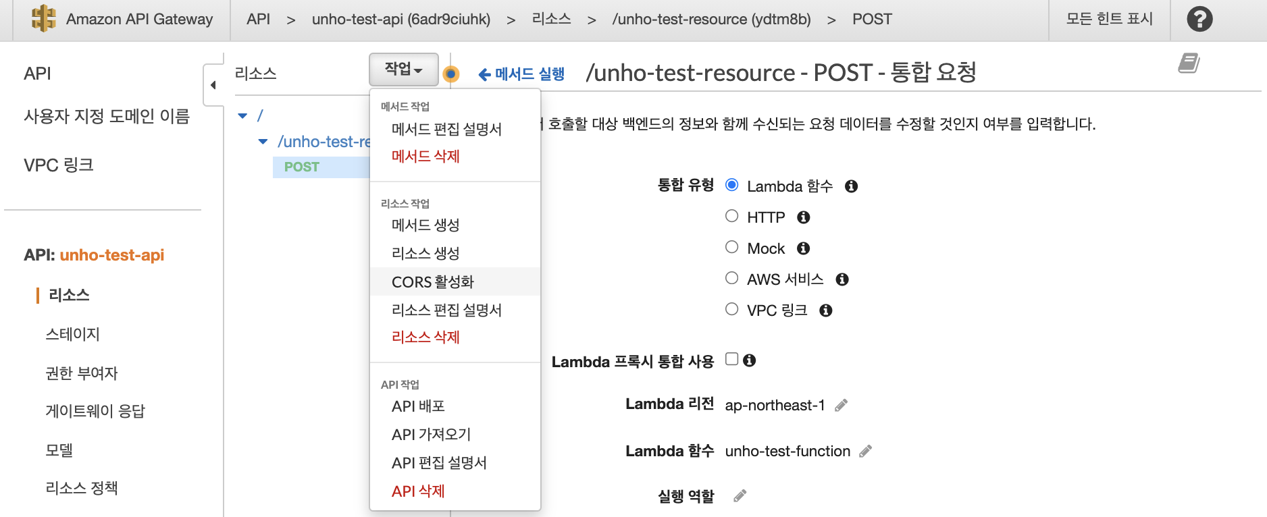Screen dimensions: 1267x517
Task: Collapse the resources panel with arrow handle
Action: point(213,85)
